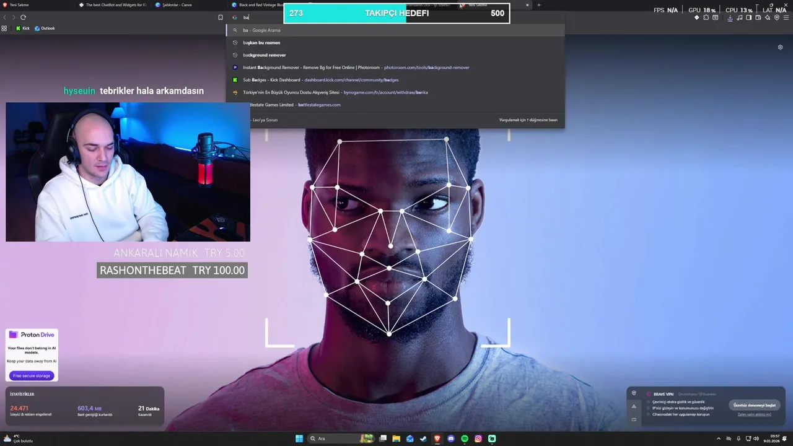Open the Brave hamburger main menu
The width and height of the screenshot is (793, 446).
[786, 17]
